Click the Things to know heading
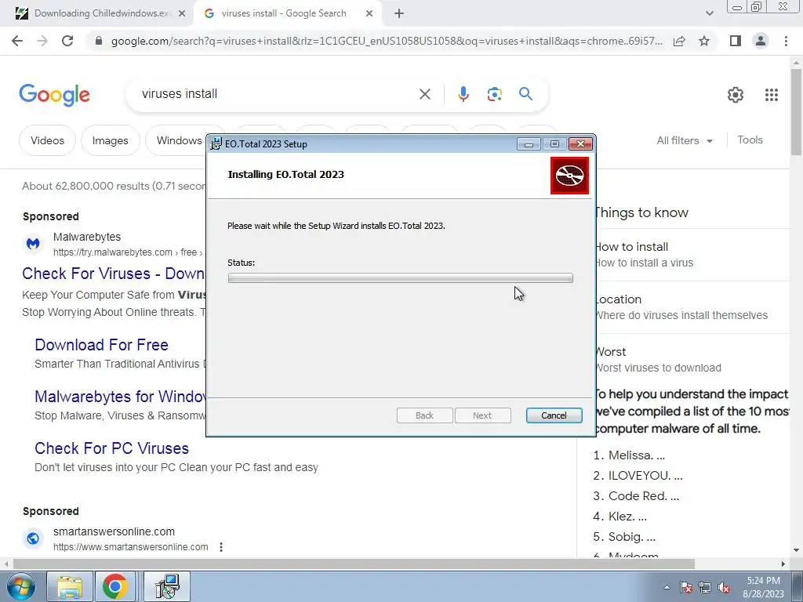 click(641, 212)
